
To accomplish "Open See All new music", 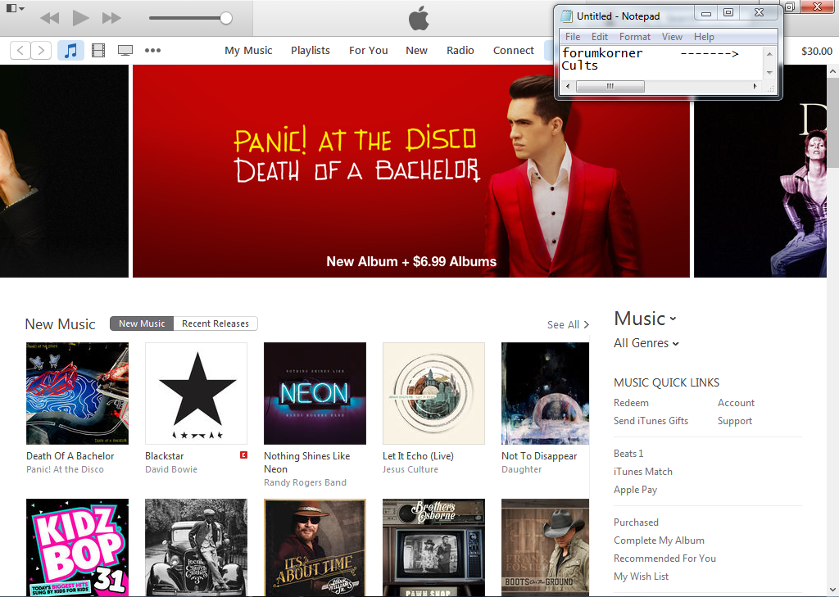I will click(x=568, y=325).
